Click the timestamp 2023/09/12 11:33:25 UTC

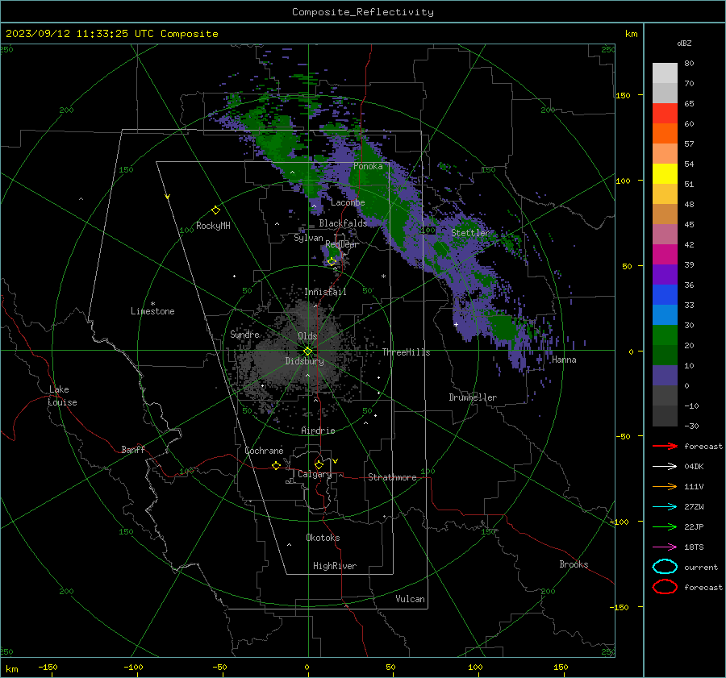click(x=80, y=34)
